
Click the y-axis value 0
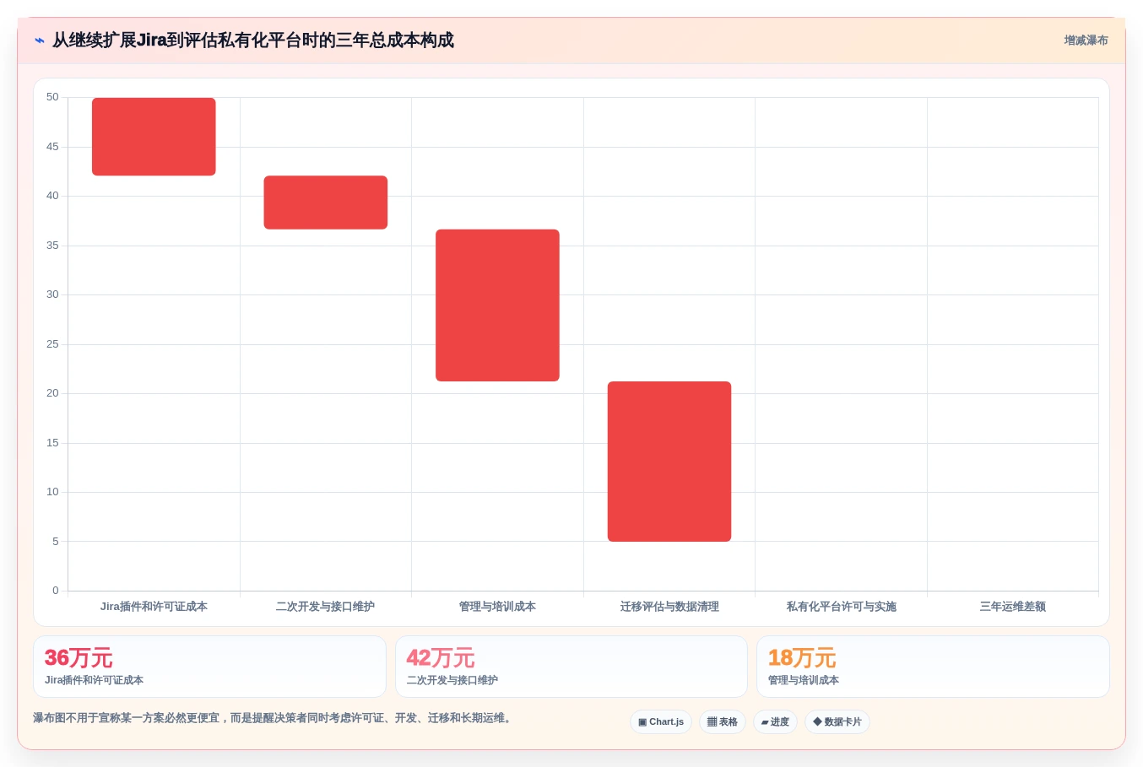point(56,591)
